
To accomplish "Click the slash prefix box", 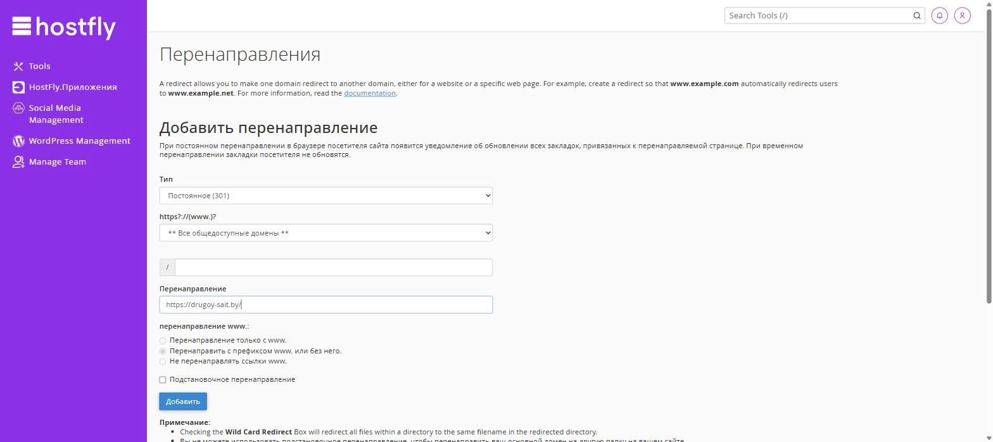I will click(x=167, y=267).
